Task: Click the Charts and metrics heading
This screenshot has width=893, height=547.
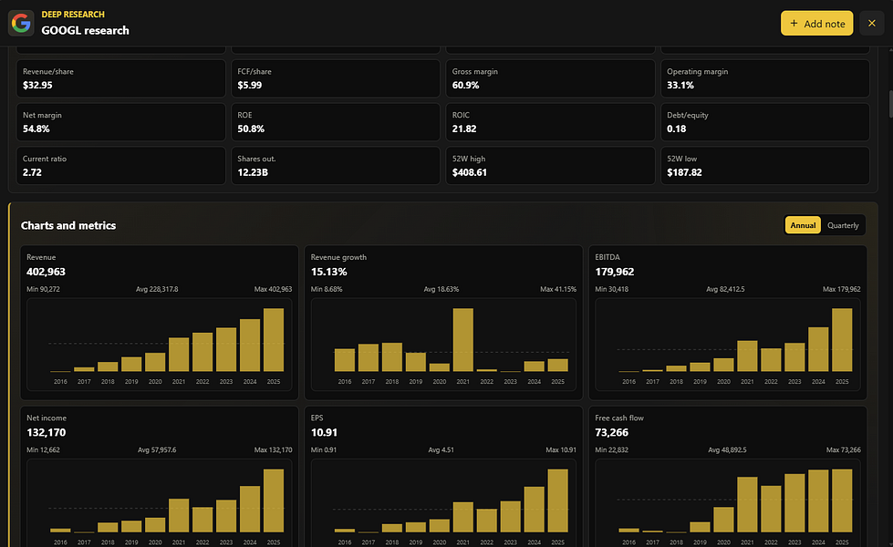Action: [x=68, y=225]
